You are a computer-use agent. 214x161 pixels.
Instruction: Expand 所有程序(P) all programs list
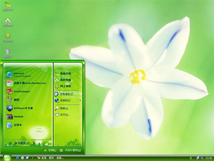pos(24,143)
